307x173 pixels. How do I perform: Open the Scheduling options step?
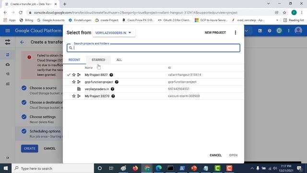coord(45,131)
